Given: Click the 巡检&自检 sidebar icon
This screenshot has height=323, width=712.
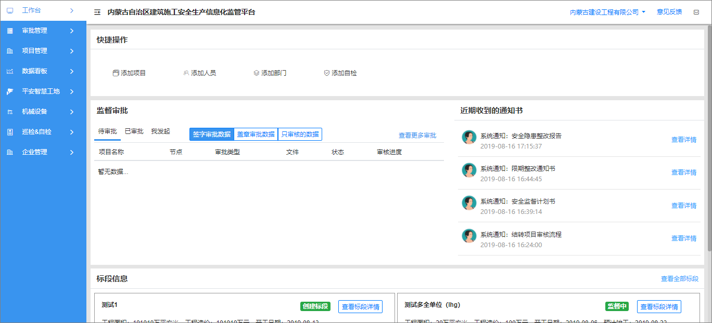Looking at the screenshot, I should [x=9, y=132].
